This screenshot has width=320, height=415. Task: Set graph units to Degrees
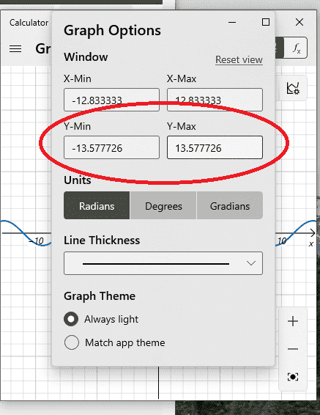pyautogui.click(x=163, y=205)
